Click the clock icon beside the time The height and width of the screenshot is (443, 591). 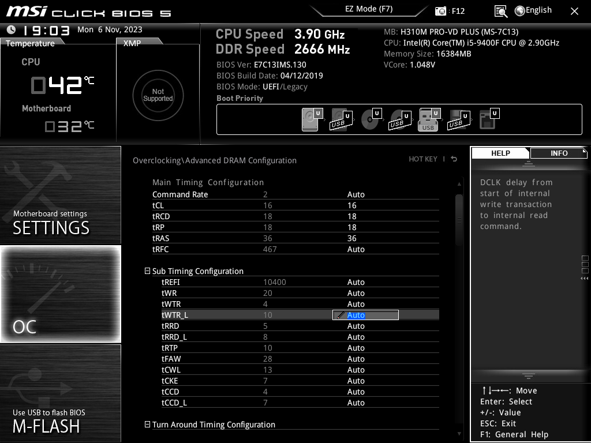coord(12,29)
